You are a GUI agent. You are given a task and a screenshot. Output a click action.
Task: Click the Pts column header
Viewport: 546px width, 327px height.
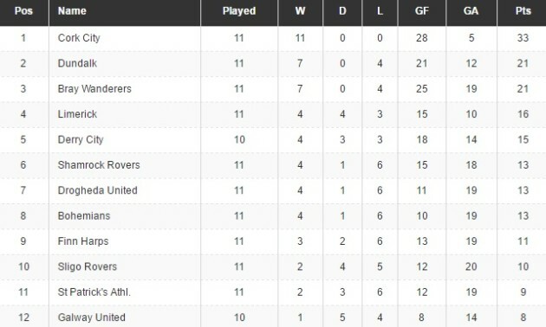point(523,10)
